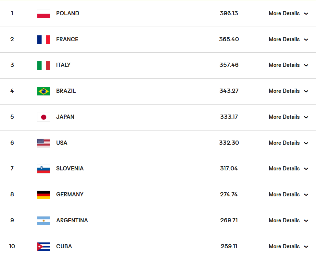
Task: Click the France flag icon
Action: (x=44, y=40)
